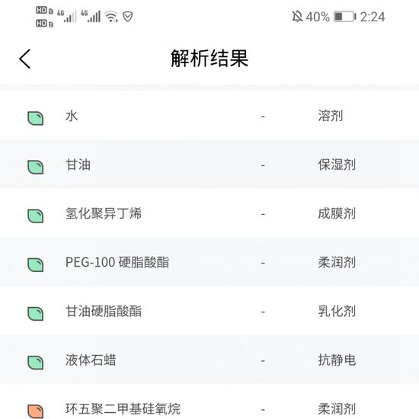
Task: Tap the 保湿剂 function label
Action: [337, 165]
